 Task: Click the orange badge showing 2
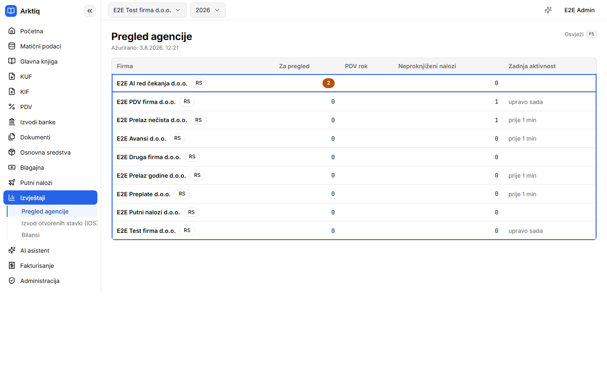click(328, 83)
